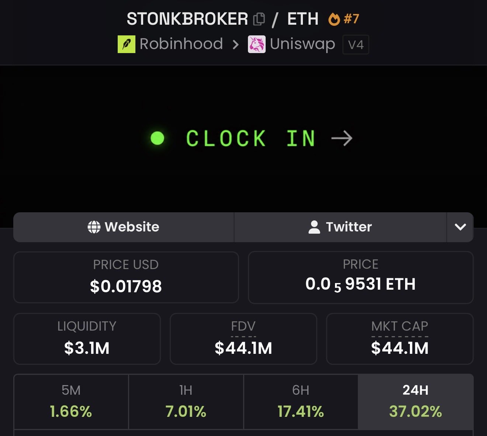Click the arrow after CLOCK IN
Screen dimensions: 487x436
(x=342, y=138)
